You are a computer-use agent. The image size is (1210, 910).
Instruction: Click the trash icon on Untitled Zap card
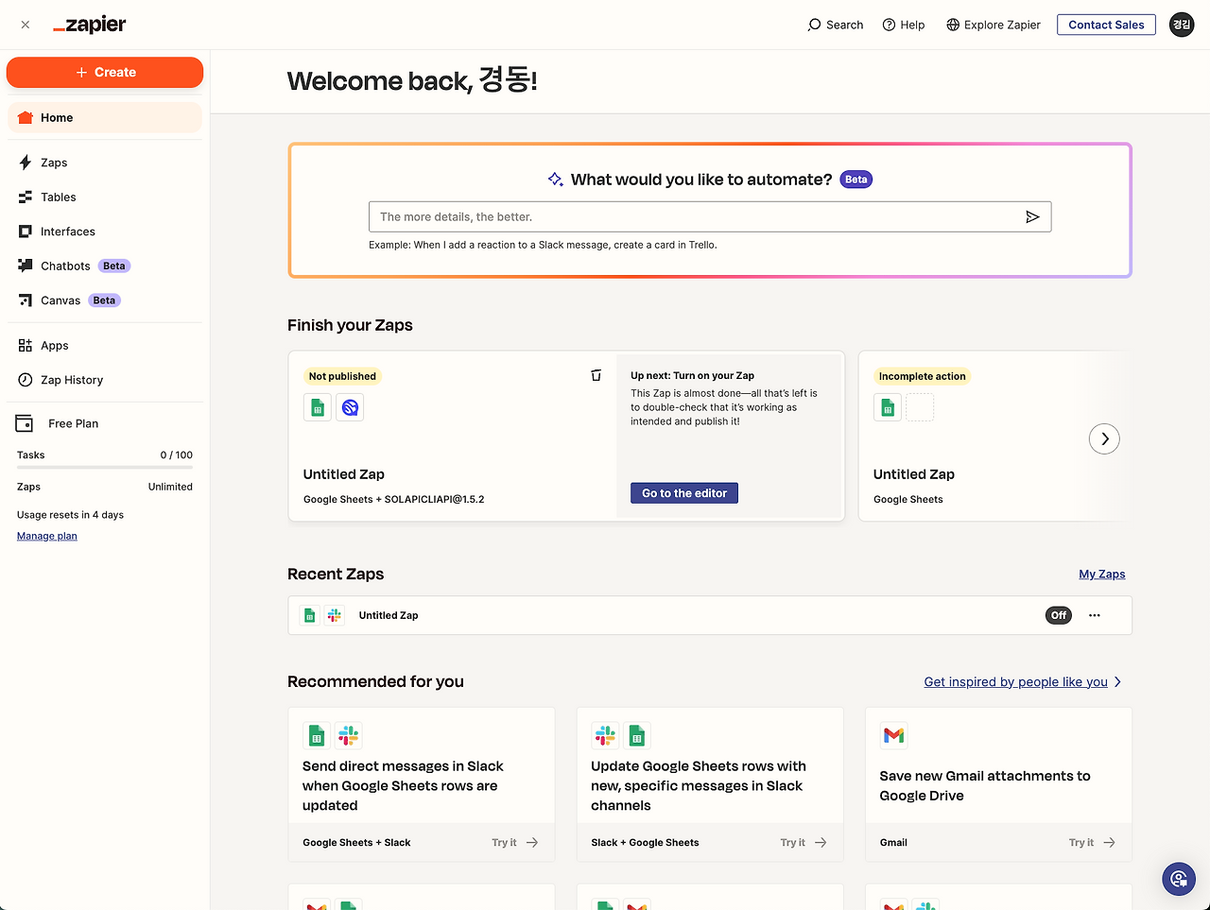pyautogui.click(x=596, y=375)
